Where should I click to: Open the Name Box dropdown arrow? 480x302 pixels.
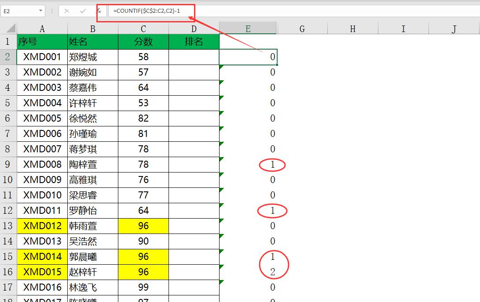coord(40,11)
